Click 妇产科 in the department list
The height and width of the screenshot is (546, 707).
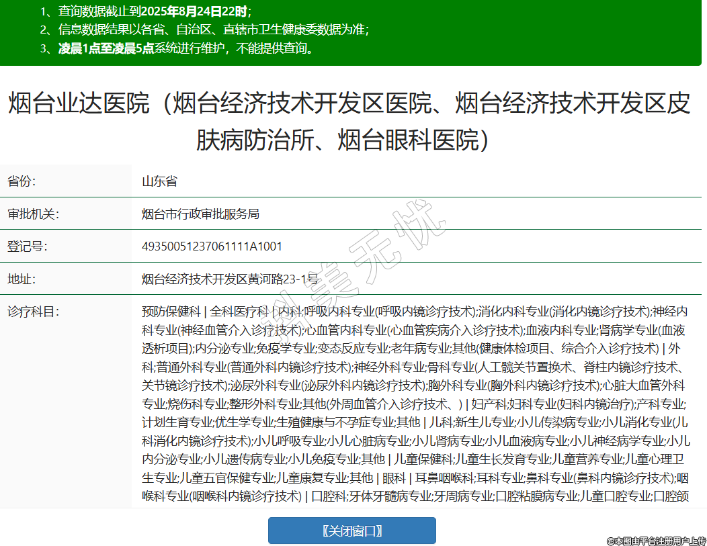(488, 404)
